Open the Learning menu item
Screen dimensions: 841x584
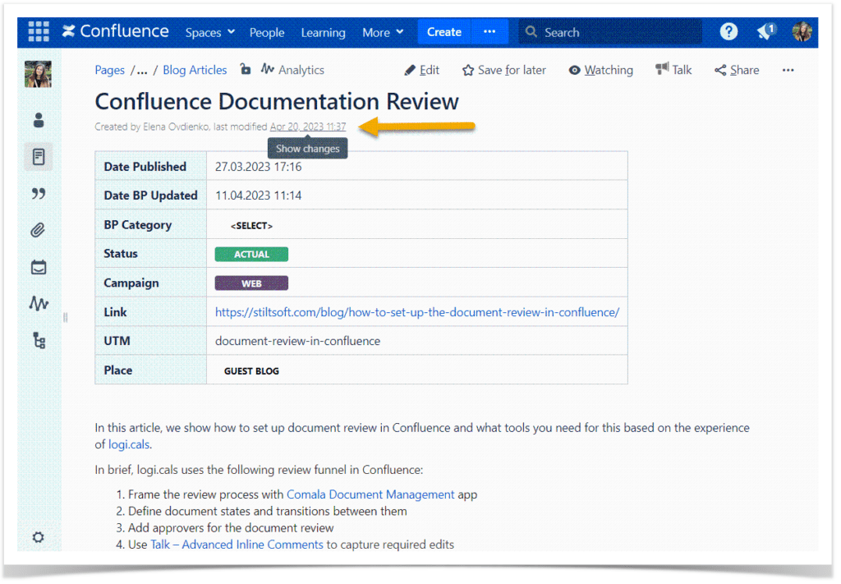pos(323,32)
